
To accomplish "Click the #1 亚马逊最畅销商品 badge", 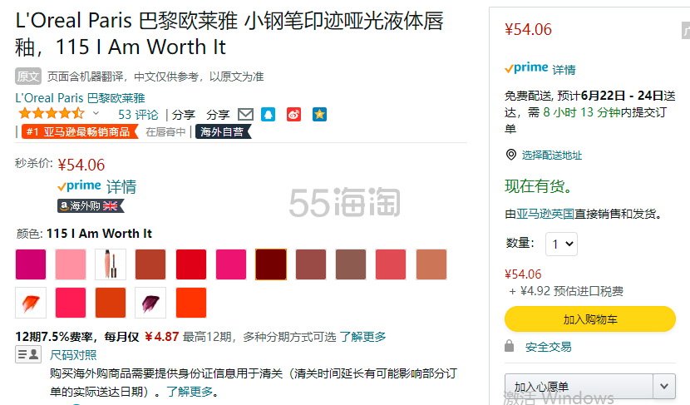I will click(78, 131).
